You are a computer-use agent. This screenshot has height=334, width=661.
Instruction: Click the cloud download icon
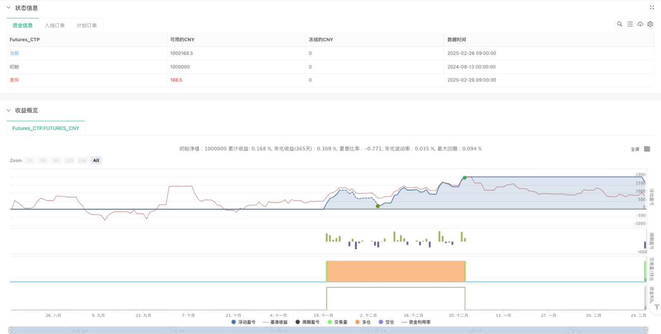[640, 24]
